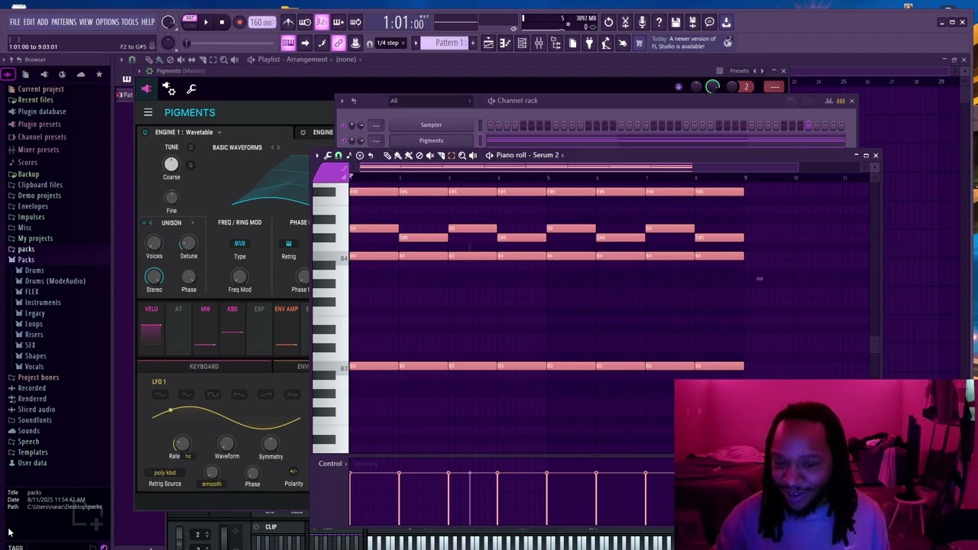
Task: Arm the record button
Action: pos(239,22)
